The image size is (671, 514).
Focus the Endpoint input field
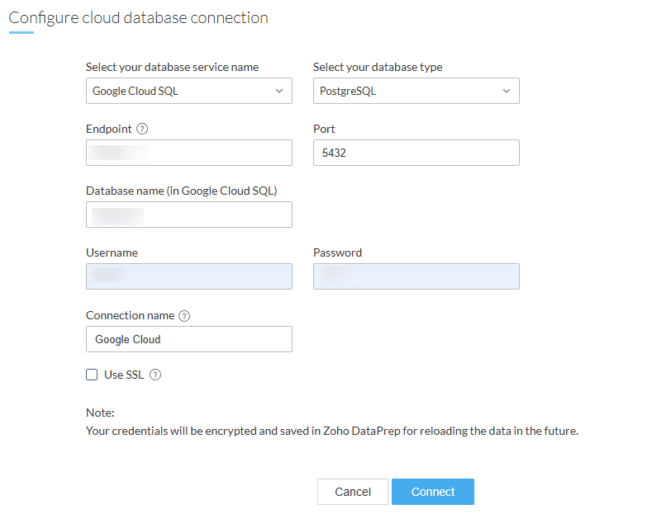click(x=188, y=153)
